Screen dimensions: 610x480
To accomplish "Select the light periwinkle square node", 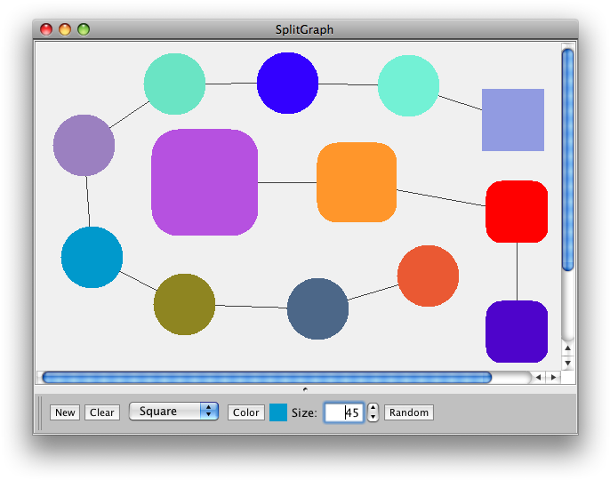I will click(513, 120).
